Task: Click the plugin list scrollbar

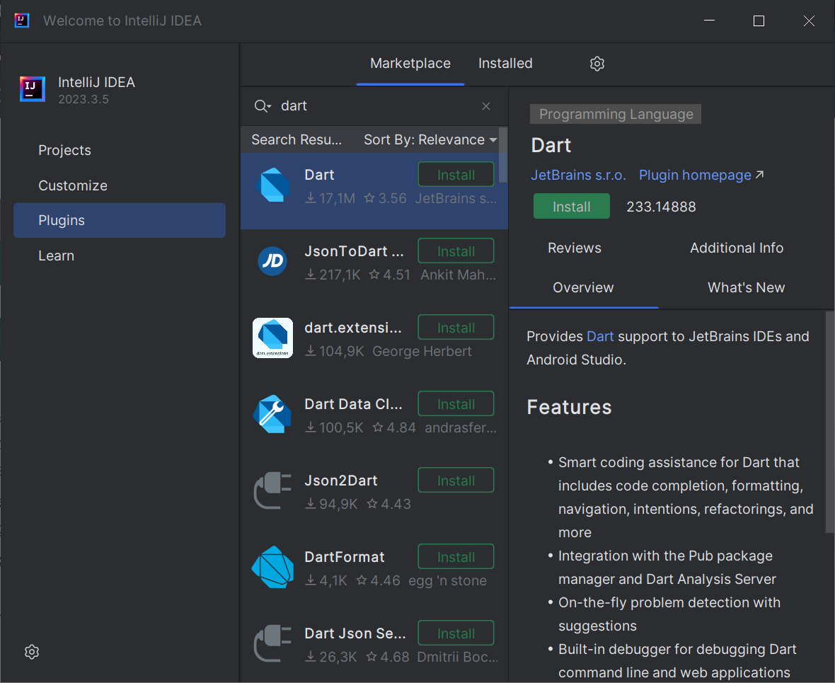Action: (502, 154)
